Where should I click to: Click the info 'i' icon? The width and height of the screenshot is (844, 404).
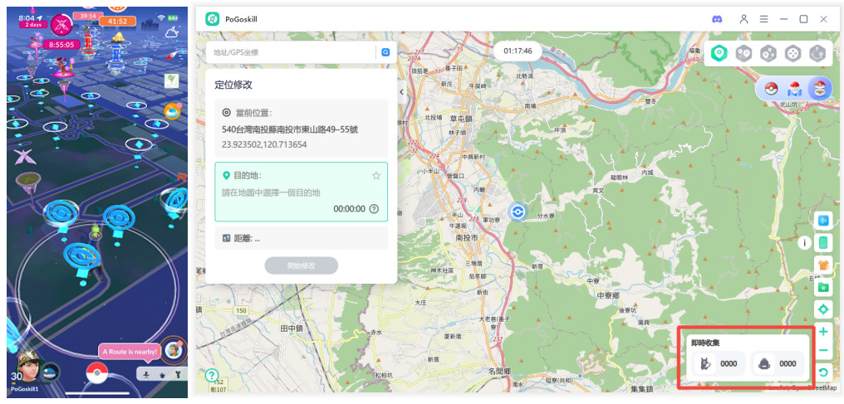(805, 243)
